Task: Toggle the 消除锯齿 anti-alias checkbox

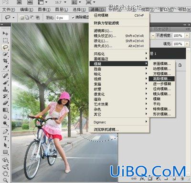Action: [73, 18]
